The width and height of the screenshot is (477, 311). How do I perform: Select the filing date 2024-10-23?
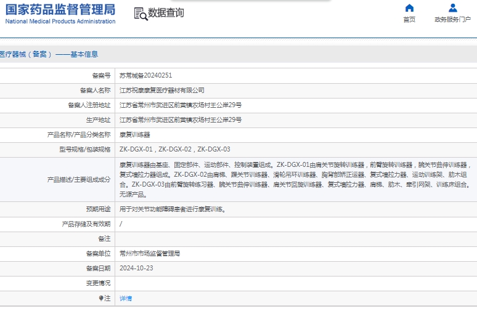[136, 268]
